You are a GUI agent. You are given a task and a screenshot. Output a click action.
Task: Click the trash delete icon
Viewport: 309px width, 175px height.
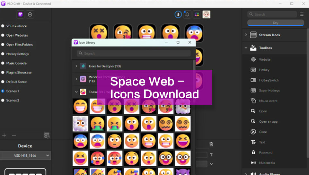pos(211,144)
